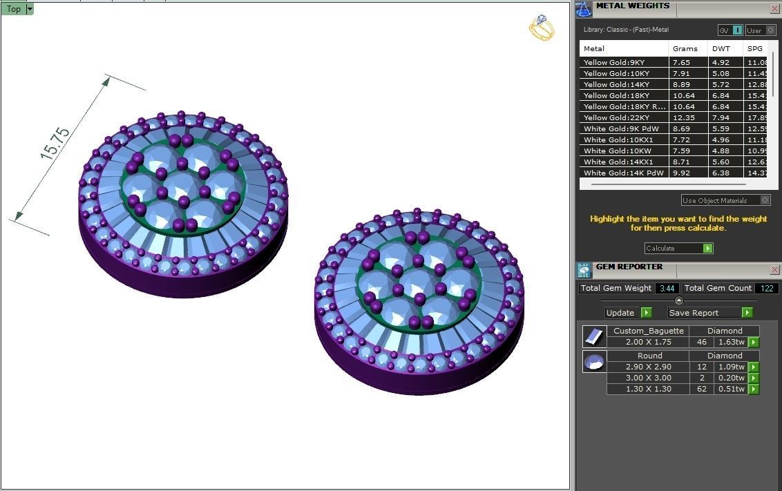
Task: Select the Yellow Gold:9KY row
Action: [x=674, y=62]
